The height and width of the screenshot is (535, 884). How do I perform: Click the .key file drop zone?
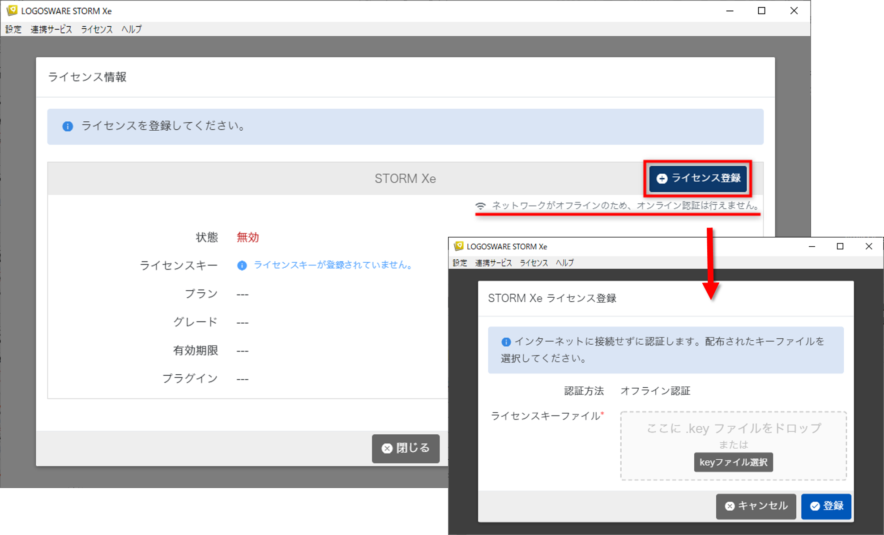coord(733,430)
